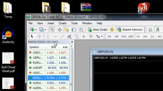163x91 pixels.
Task: Select the AUDN... row in Market Watch
Action: pos(48,88)
